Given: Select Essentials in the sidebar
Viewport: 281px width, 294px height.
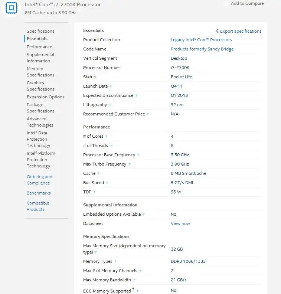Looking at the screenshot, I should (37, 39).
